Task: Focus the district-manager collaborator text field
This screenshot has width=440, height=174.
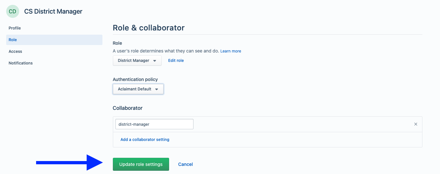Action: (x=154, y=124)
